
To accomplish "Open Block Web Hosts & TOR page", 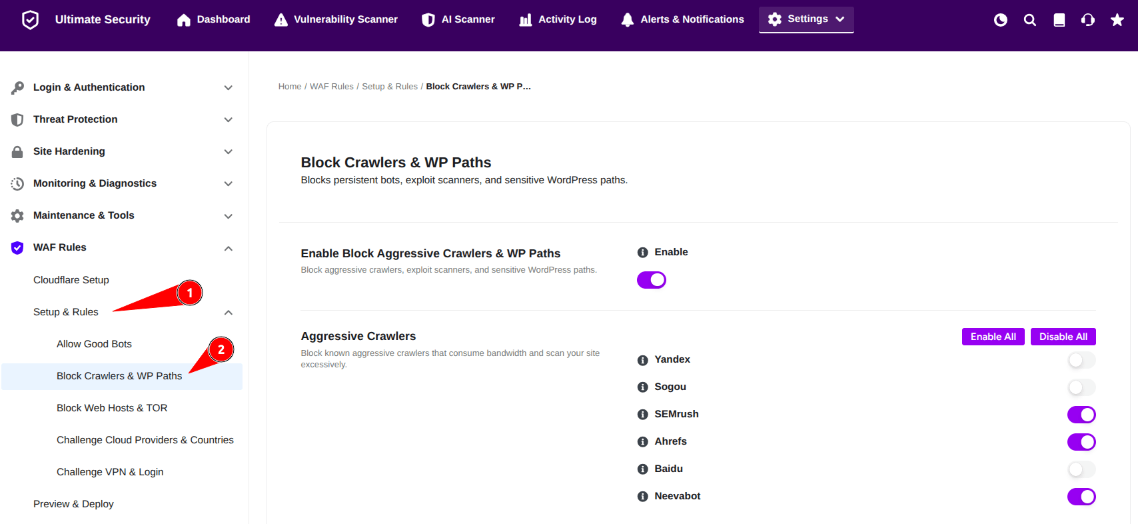I will tap(112, 408).
